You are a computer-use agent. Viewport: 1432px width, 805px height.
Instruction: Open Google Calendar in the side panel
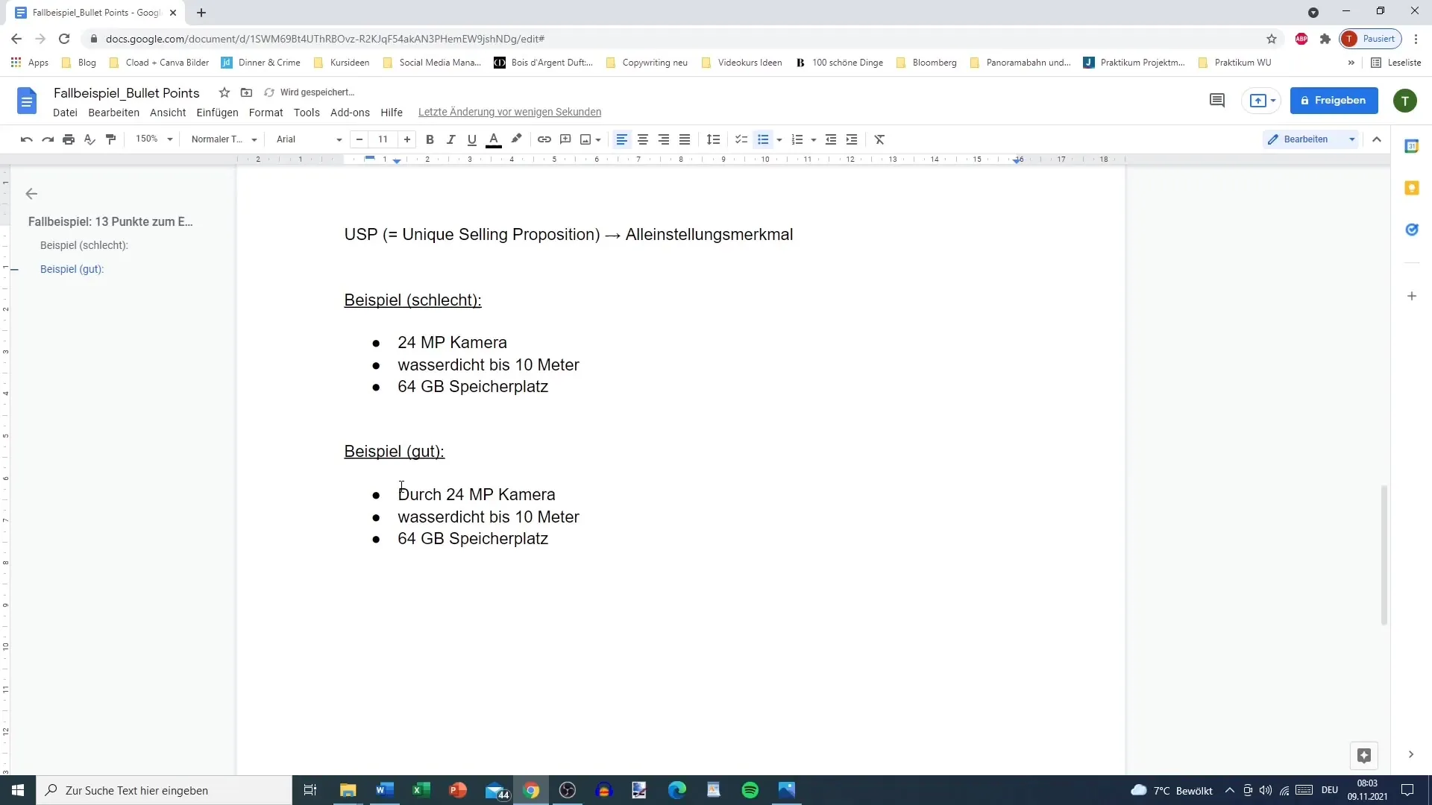coord(1412,146)
